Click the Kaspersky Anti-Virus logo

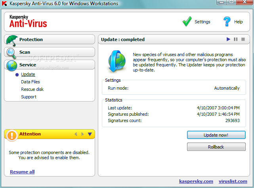pyautogui.click(x=28, y=21)
